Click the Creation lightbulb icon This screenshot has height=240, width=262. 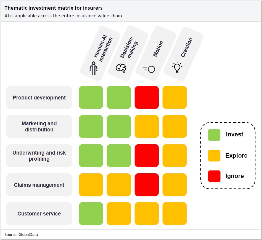[177, 67]
